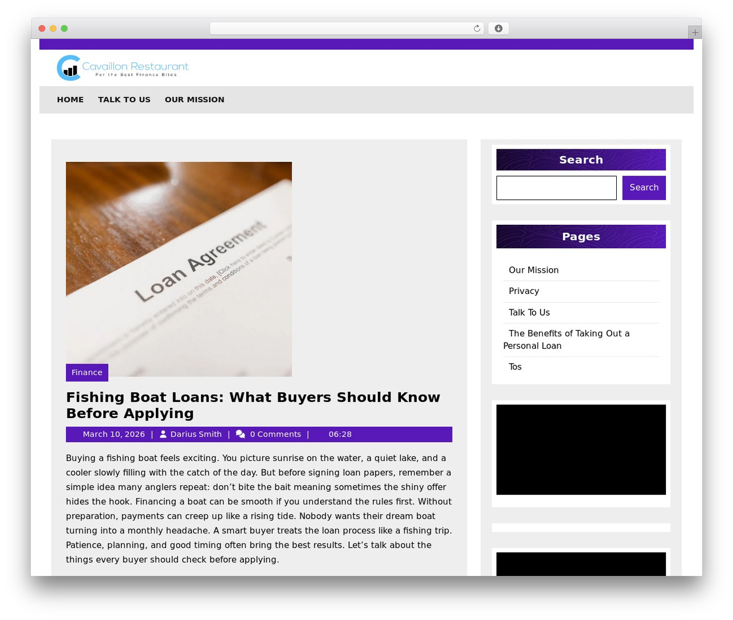The width and height of the screenshot is (733, 620).
Task: Click the comments bubble icon
Action: (x=241, y=435)
